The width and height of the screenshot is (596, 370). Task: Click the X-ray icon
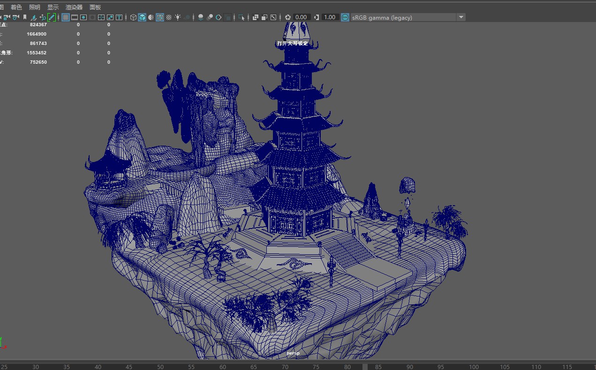point(256,17)
